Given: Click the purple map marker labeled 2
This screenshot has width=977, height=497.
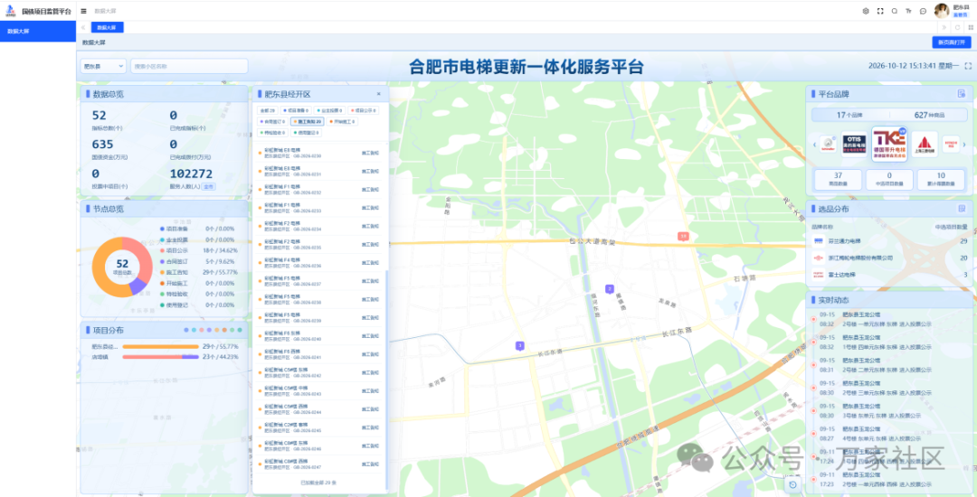Looking at the screenshot, I should pyautogui.click(x=610, y=288).
